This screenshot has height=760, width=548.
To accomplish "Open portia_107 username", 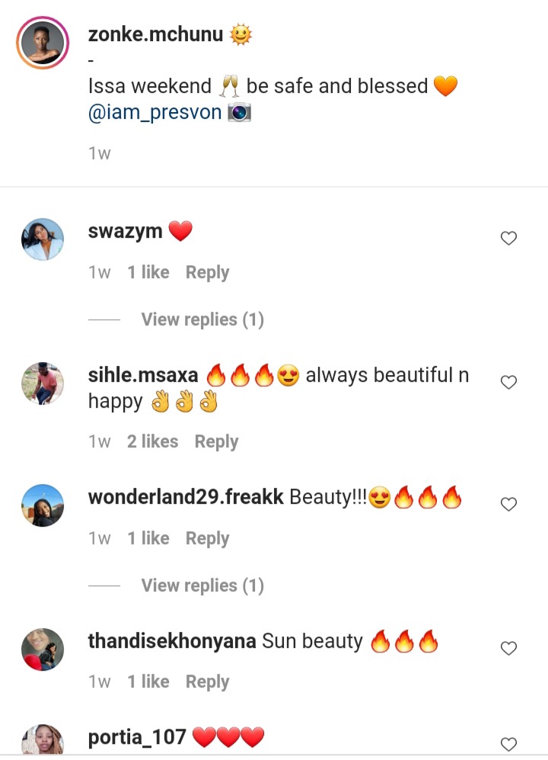I will pos(137,737).
